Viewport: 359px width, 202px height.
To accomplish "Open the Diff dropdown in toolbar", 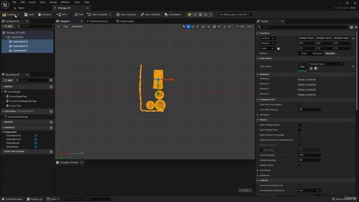I will click(62, 15).
